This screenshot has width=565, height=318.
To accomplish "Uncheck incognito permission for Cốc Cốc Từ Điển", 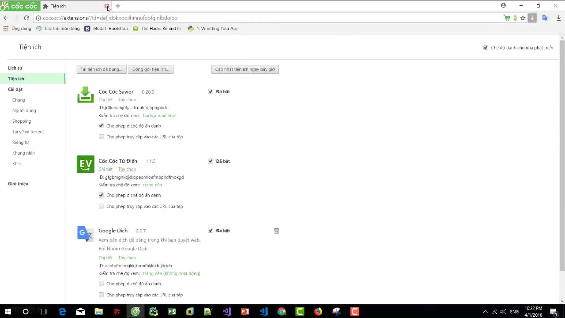I will (x=101, y=195).
